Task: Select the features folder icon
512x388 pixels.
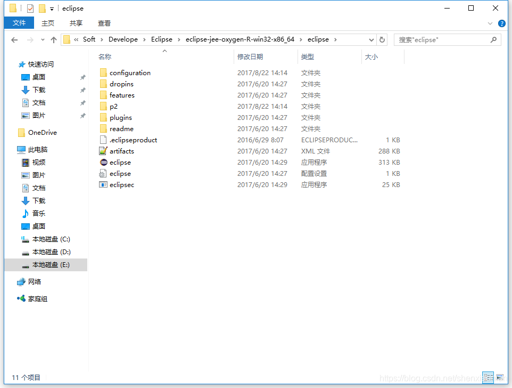Action: 103,95
